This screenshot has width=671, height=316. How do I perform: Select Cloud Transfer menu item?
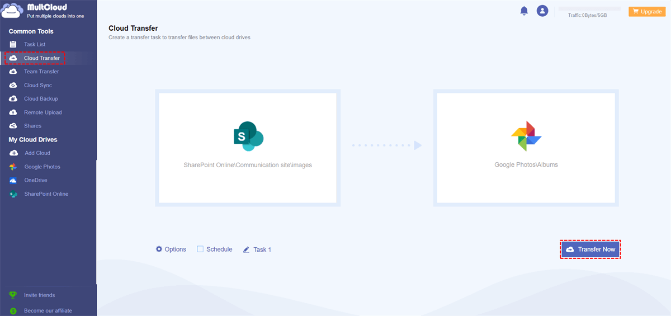pos(42,58)
